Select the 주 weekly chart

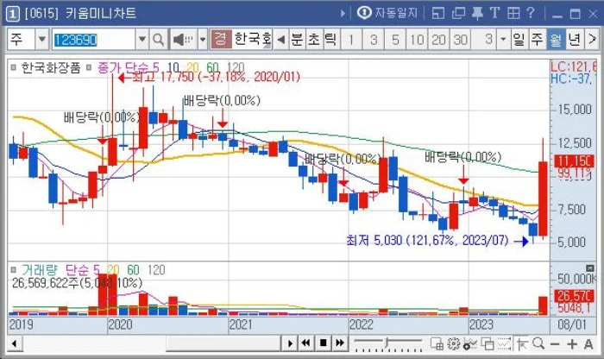[537, 40]
